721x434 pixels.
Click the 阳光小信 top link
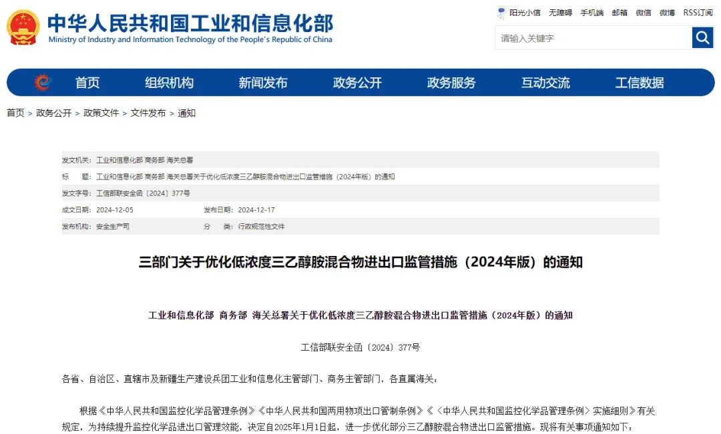point(525,13)
